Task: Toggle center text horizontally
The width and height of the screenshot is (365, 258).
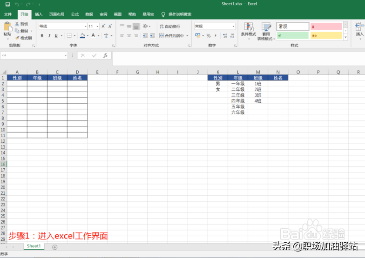Action: click(129, 35)
